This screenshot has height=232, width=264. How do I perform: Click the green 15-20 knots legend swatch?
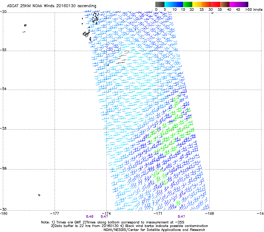188,4
